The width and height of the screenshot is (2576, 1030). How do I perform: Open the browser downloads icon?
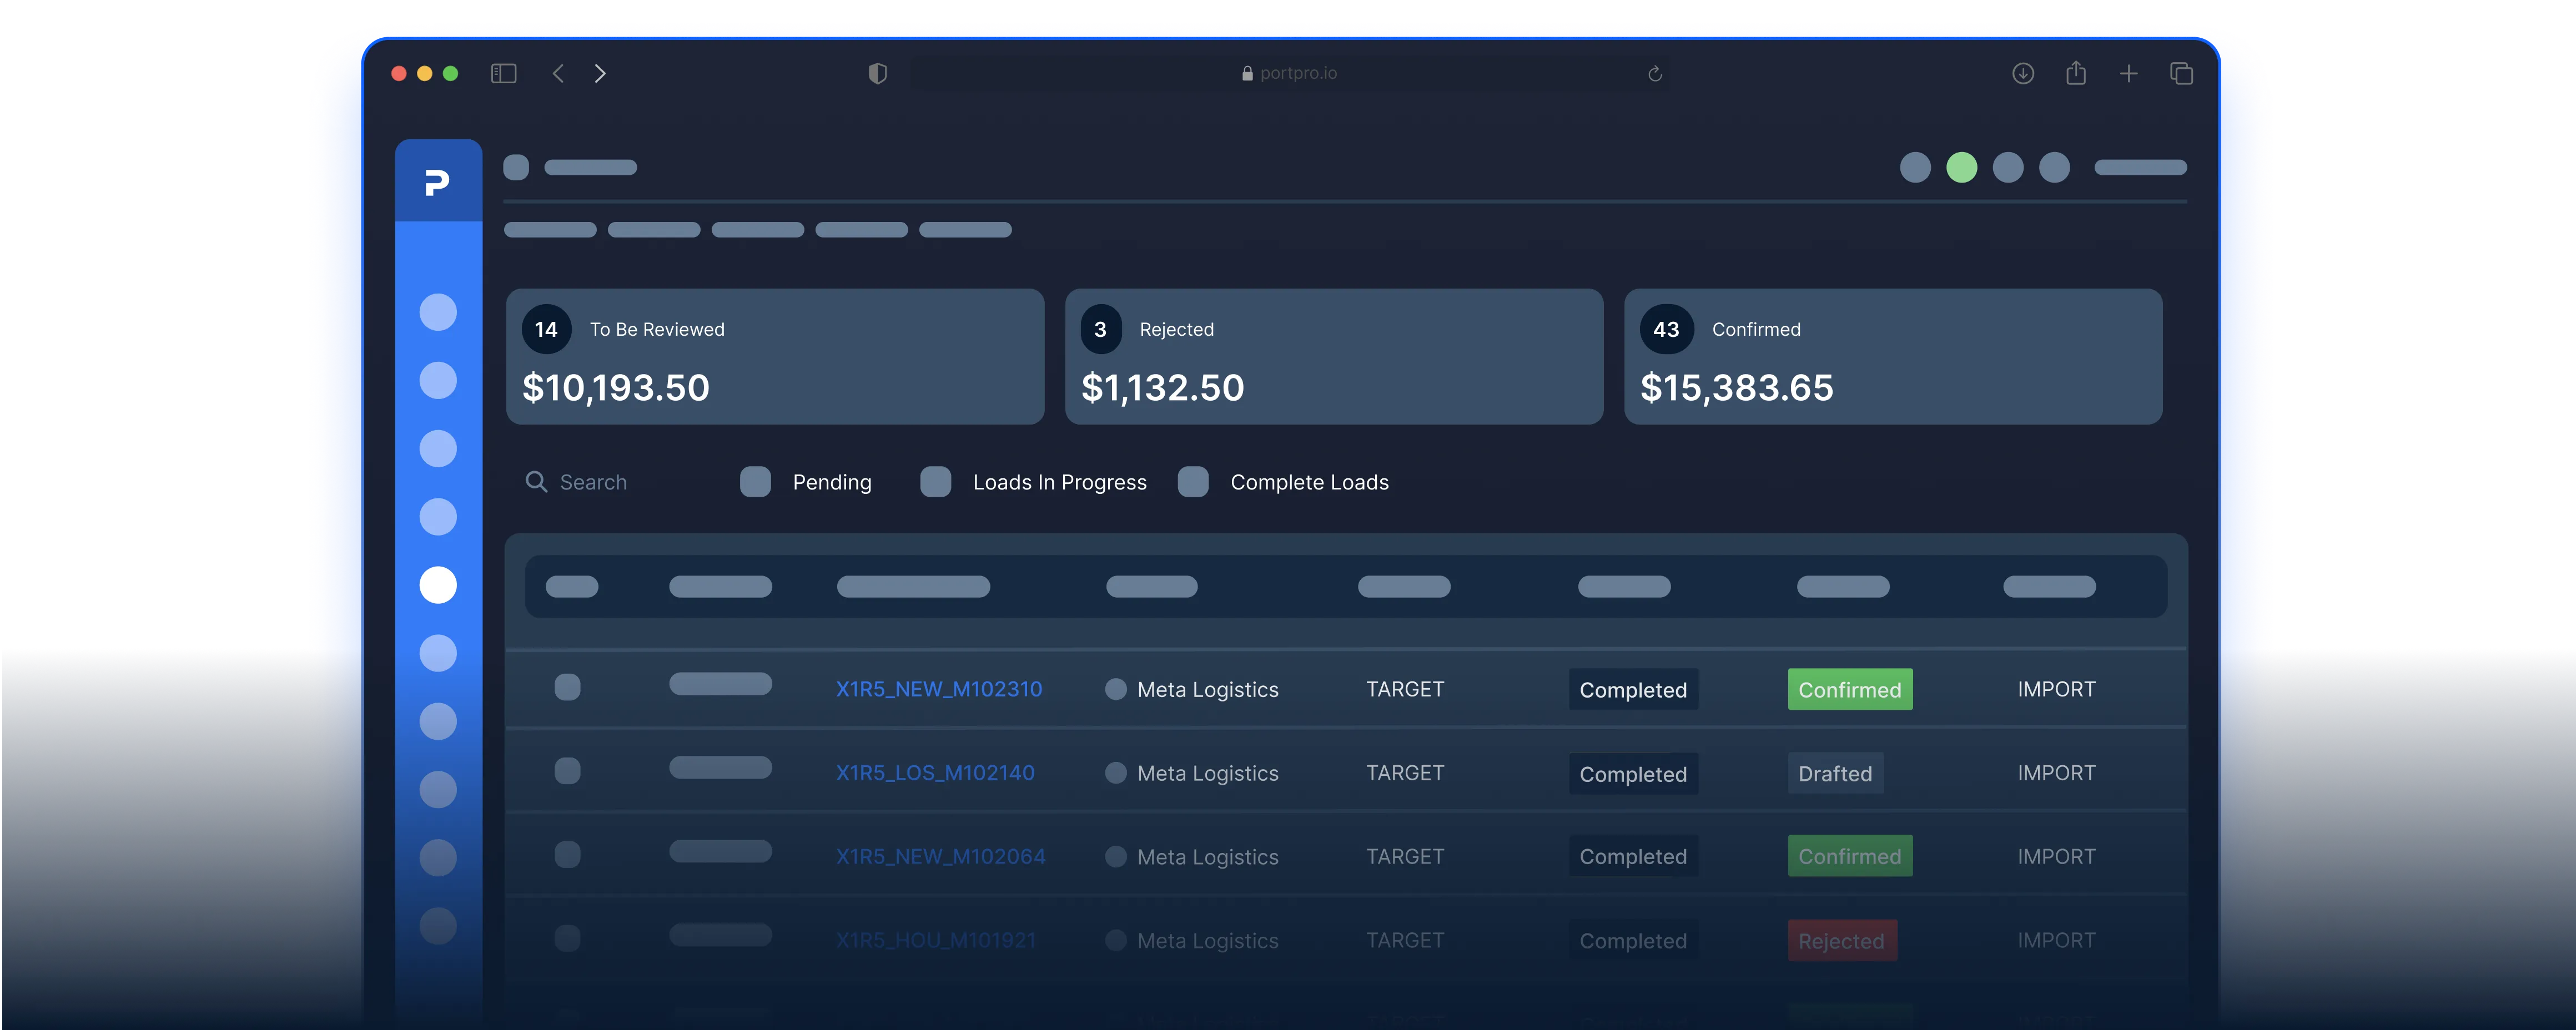tap(2023, 74)
